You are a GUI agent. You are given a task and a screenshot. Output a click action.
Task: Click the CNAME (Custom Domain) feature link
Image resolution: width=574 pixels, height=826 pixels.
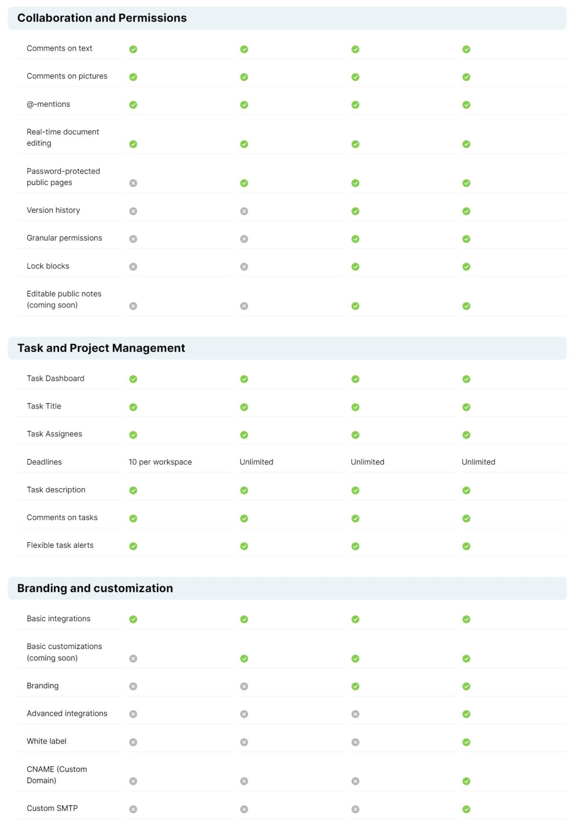pyautogui.click(x=57, y=775)
